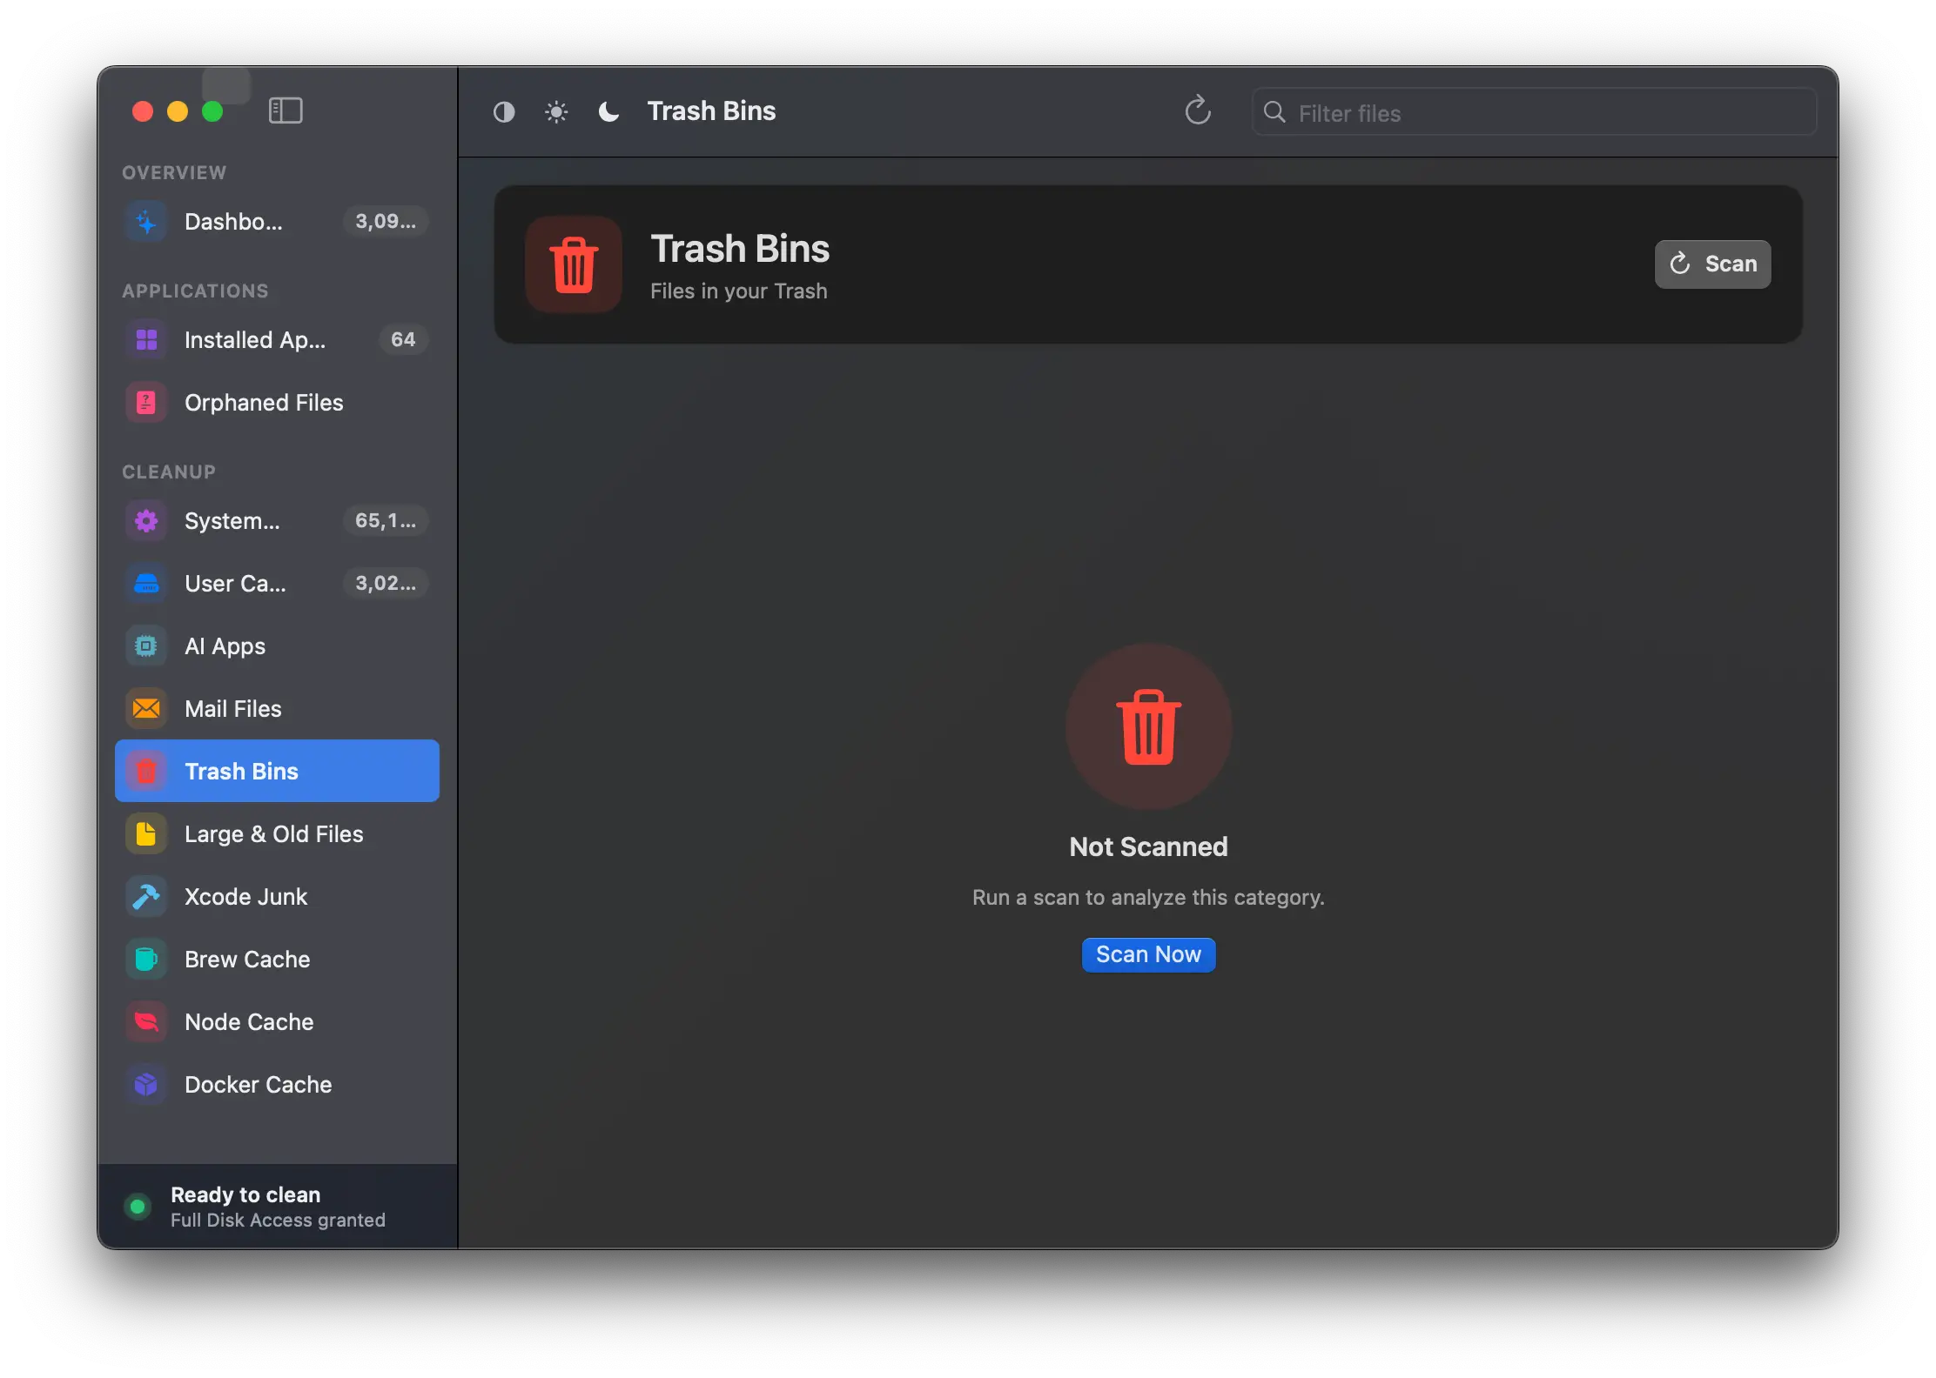Viewport: 1936px width, 1378px height.
Task: Switch to light appearance mode
Action: point(556,111)
